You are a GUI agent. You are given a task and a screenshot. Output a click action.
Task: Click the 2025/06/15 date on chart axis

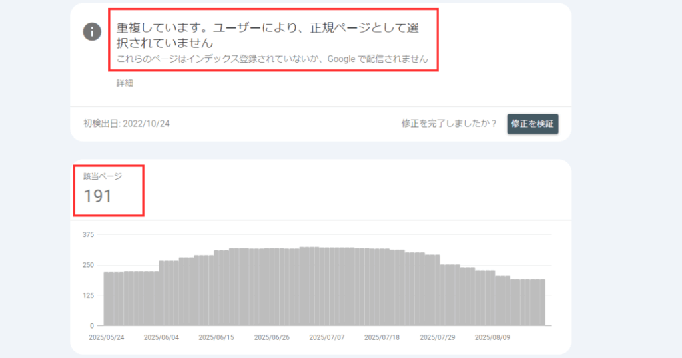pyautogui.click(x=216, y=337)
